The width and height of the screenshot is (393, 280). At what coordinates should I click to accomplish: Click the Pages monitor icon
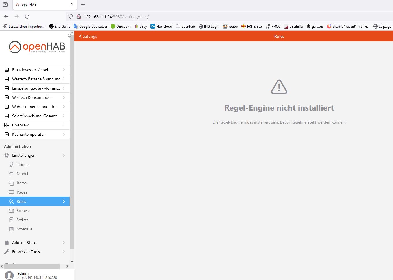pyautogui.click(x=11, y=192)
